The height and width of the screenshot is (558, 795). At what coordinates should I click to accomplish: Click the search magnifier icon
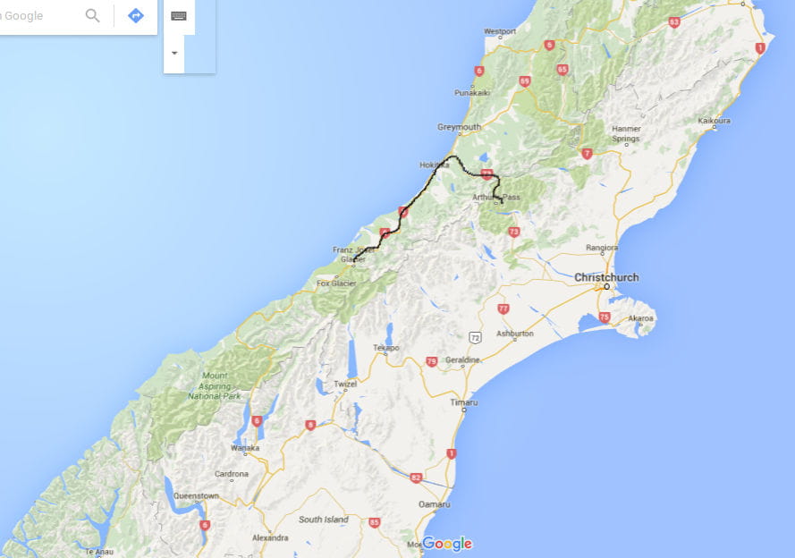point(92,16)
